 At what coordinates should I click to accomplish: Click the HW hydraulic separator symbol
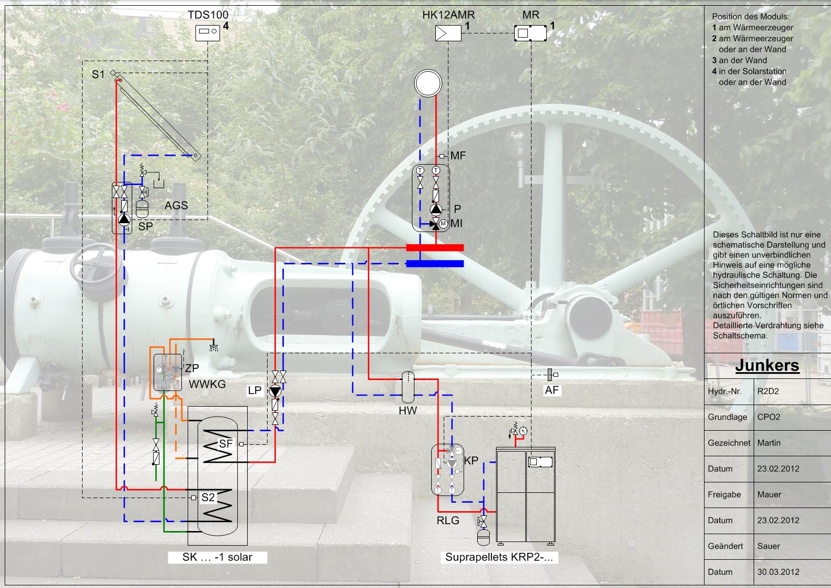408,387
